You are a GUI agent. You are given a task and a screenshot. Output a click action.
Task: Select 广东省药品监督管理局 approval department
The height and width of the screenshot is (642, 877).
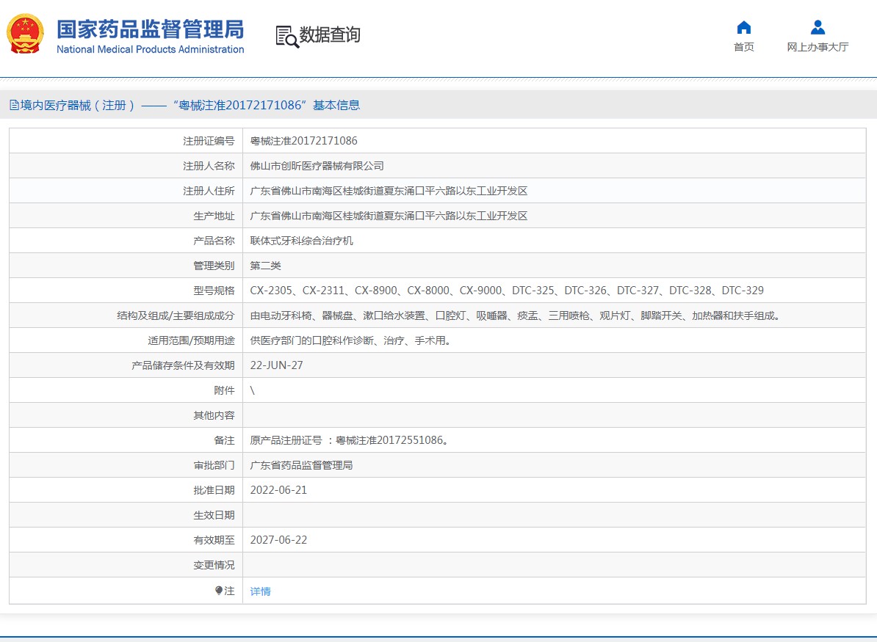(301, 465)
